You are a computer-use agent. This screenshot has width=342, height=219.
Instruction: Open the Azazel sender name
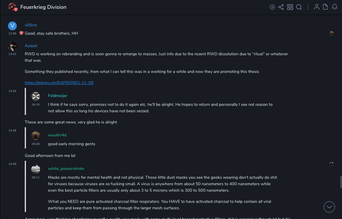coord(31,46)
